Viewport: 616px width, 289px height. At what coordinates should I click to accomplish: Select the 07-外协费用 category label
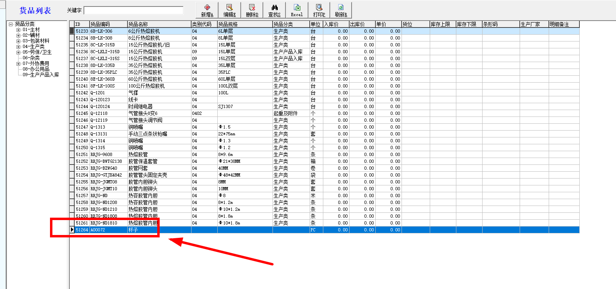tap(36, 63)
